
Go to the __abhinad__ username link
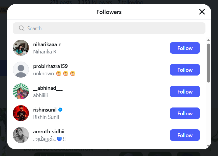48,88
